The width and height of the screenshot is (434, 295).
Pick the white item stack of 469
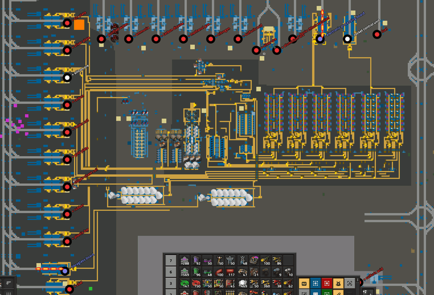pyautogui.click(x=242, y=284)
